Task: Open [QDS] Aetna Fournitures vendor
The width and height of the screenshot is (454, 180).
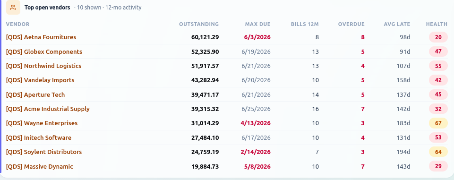Action: click(41, 37)
